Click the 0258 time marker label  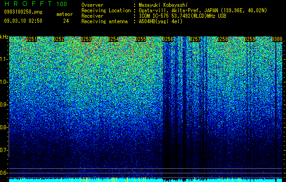222,39
